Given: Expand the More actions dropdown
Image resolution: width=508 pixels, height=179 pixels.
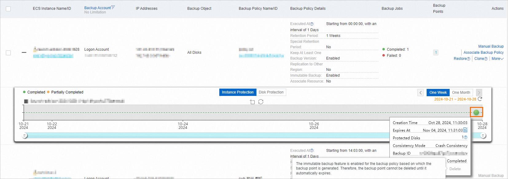Looking at the screenshot, I should [x=498, y=59].
